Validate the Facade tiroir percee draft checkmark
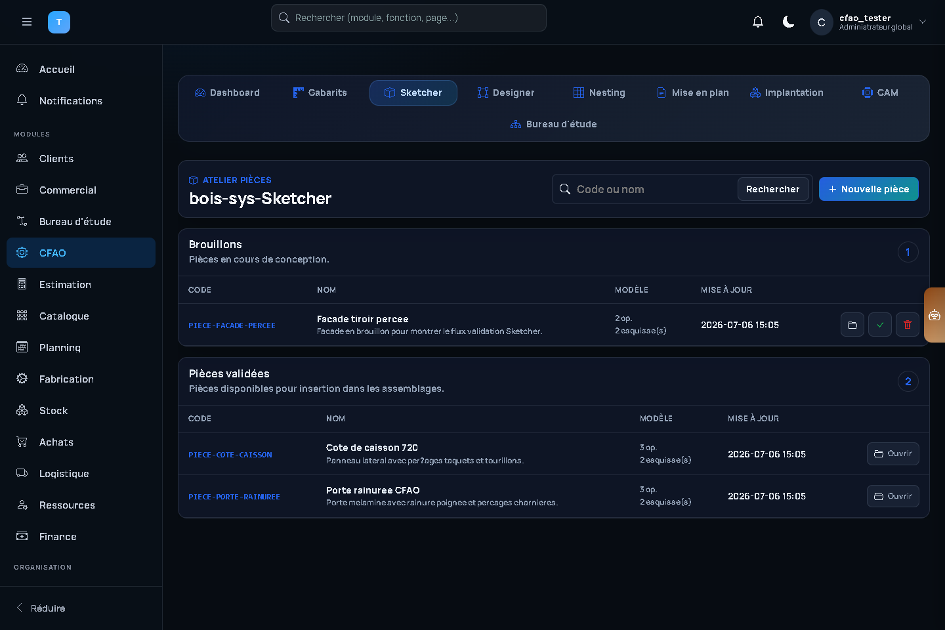This screenshot has width=945, height=630. [x=880, y=325]
